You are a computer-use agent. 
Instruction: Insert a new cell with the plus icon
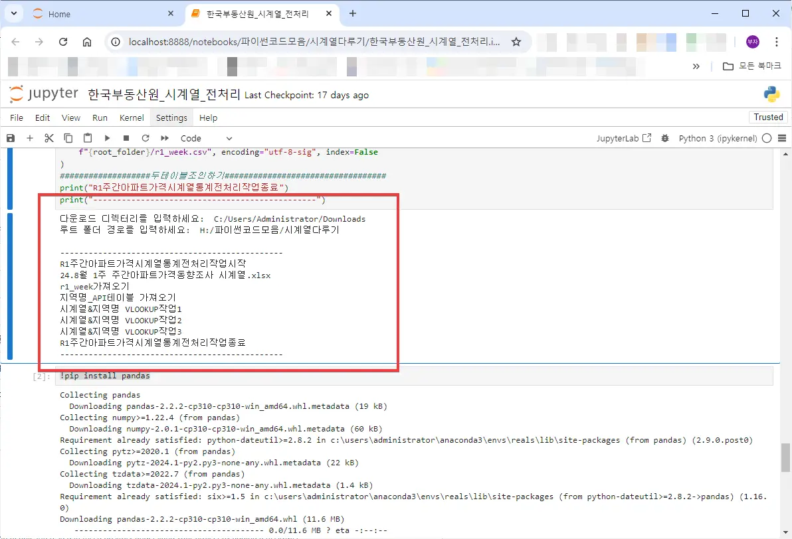(29, 137)
